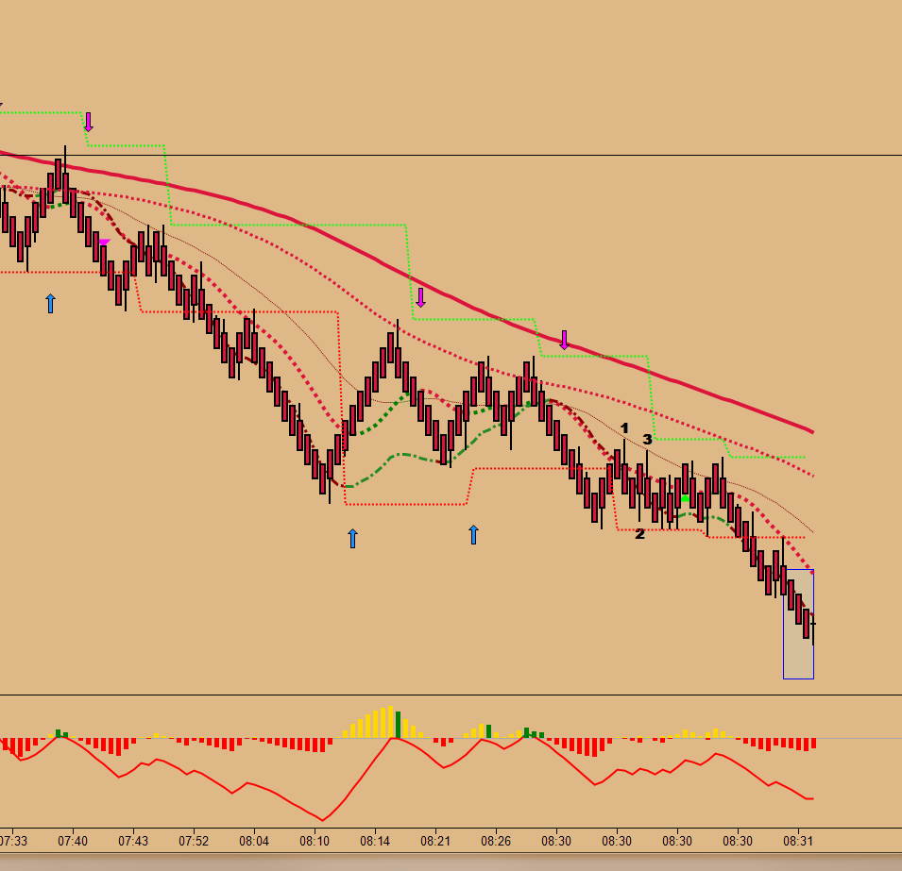Image resolution: width=902 pixels, height=871 pixels.
Task: Click the blue up arrow above 08:14
Action: coord(352,538)
